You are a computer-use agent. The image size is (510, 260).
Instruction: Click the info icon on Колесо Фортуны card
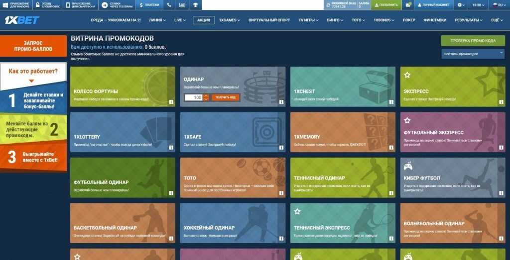(x=171, y=102)
